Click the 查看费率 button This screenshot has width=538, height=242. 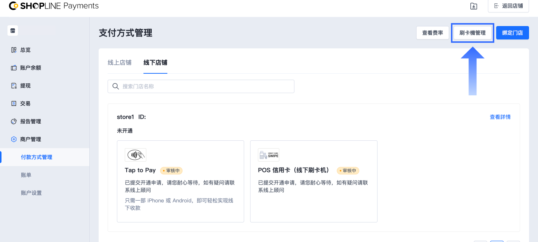coord(433,33)
